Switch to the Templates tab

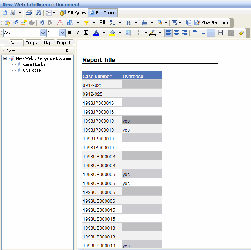point(33,43)
